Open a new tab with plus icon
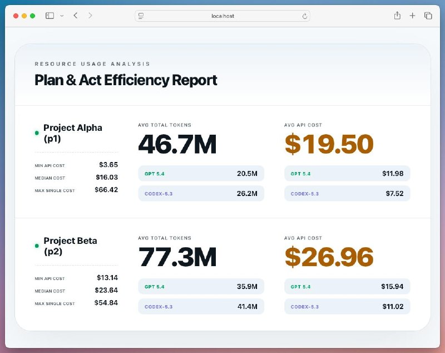 (x=412, y=16)
